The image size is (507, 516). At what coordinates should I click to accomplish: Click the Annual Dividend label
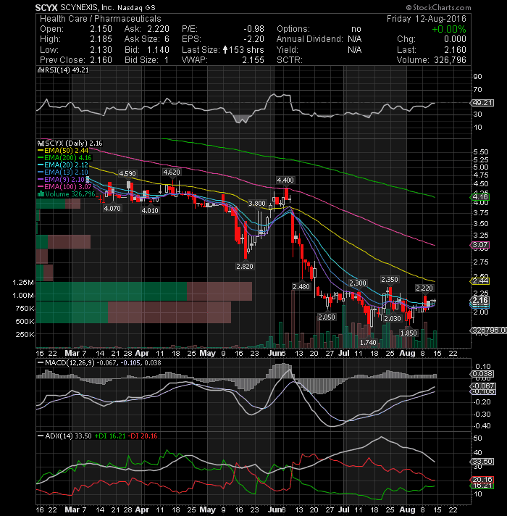[310, 39]
